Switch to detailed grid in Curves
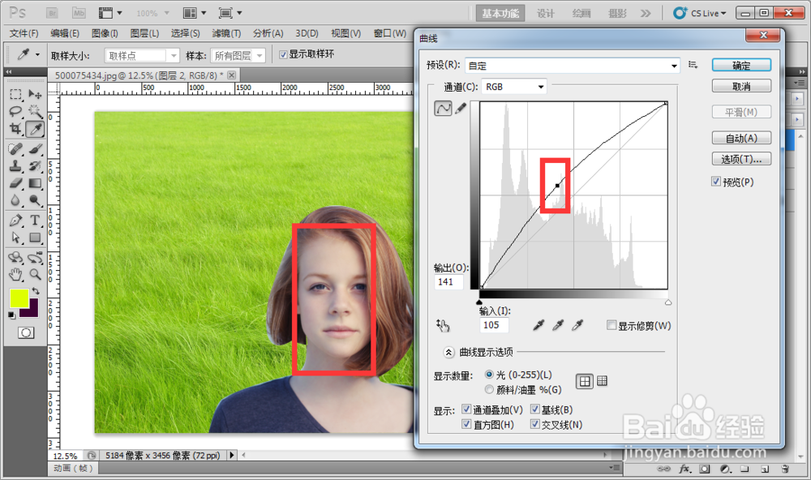The image size is (811, 480). point(602,381)
